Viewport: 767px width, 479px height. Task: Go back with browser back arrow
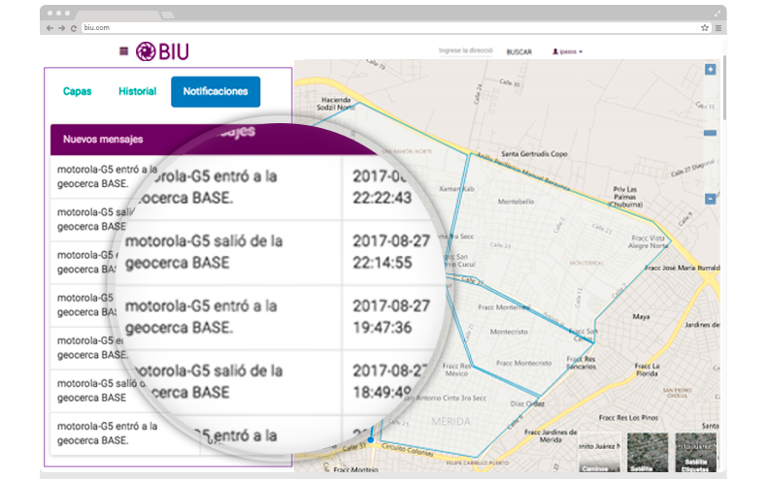[x=50, y=28]
